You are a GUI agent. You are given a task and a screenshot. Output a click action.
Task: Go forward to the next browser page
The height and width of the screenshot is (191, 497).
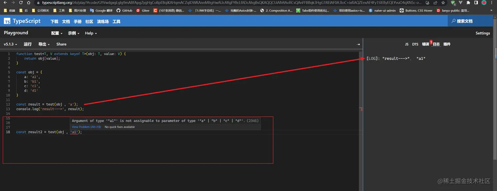point(13,3)
